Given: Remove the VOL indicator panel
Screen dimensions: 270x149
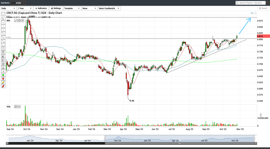Looking at the screenshot, I should 19,107.
